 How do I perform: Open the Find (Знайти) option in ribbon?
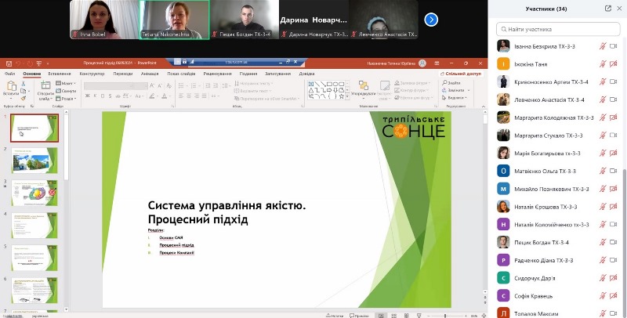coord(452,82)
